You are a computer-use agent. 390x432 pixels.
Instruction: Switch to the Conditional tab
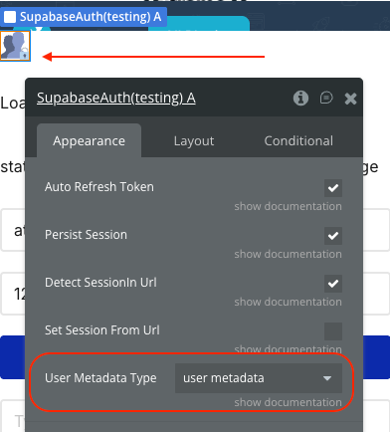tap(298, 141)
